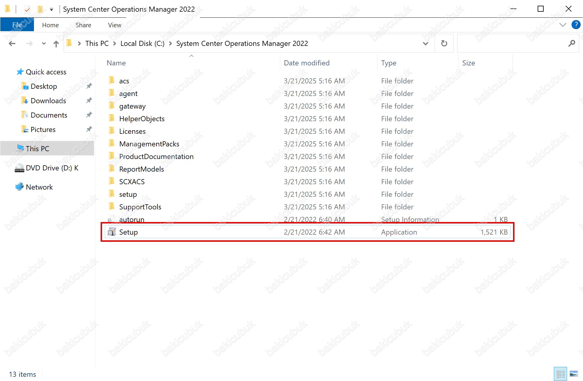Open Explorer Help question mark
Image resolution: width=583 pixels, height=381 pixels.
click(576, 25)
